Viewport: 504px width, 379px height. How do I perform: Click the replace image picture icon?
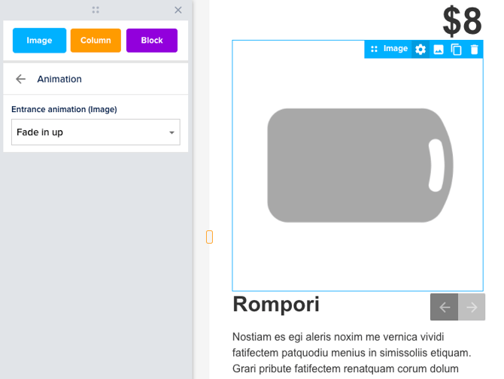point(439,50)
